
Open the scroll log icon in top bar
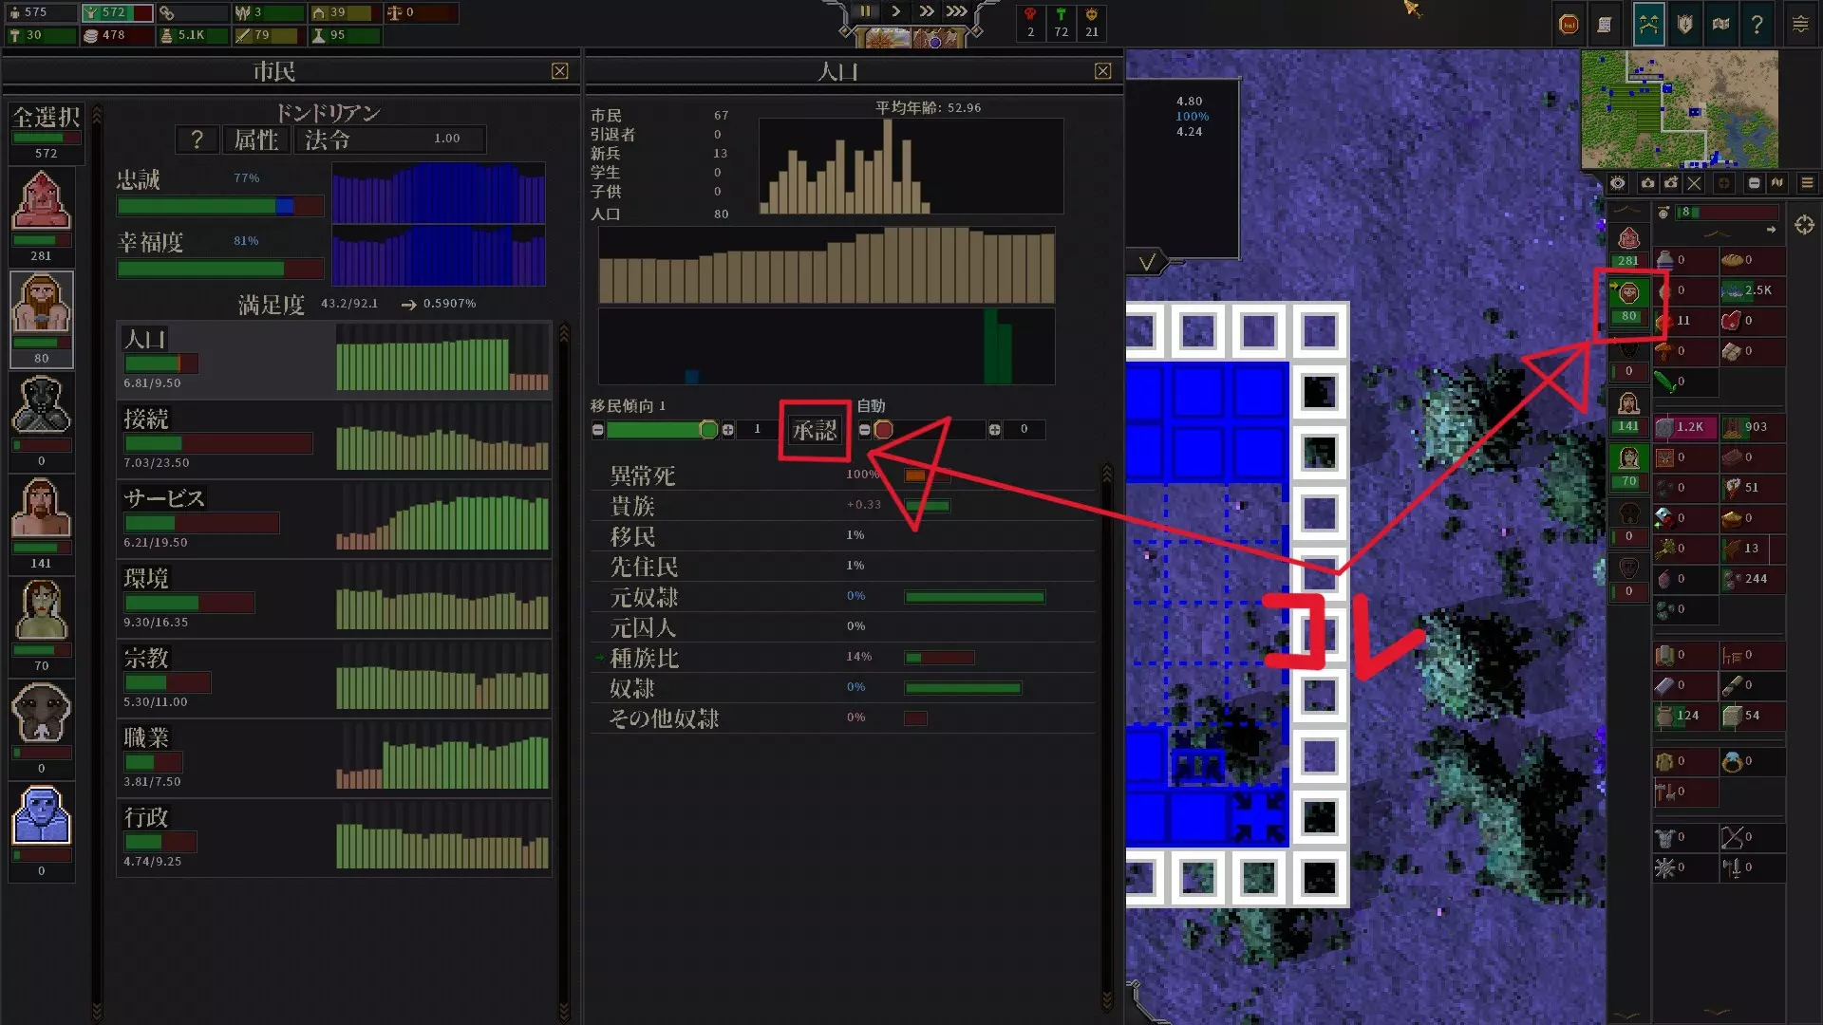[x=1605, y=25]
